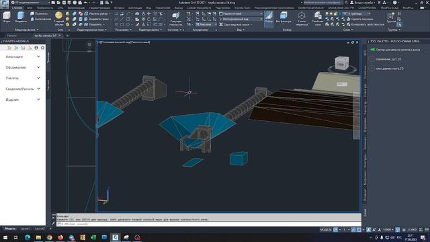Open file from the quick access toolbar
The height and width of the screenshot is (242, 430).
pyautogui.click(x=58, y=3)
